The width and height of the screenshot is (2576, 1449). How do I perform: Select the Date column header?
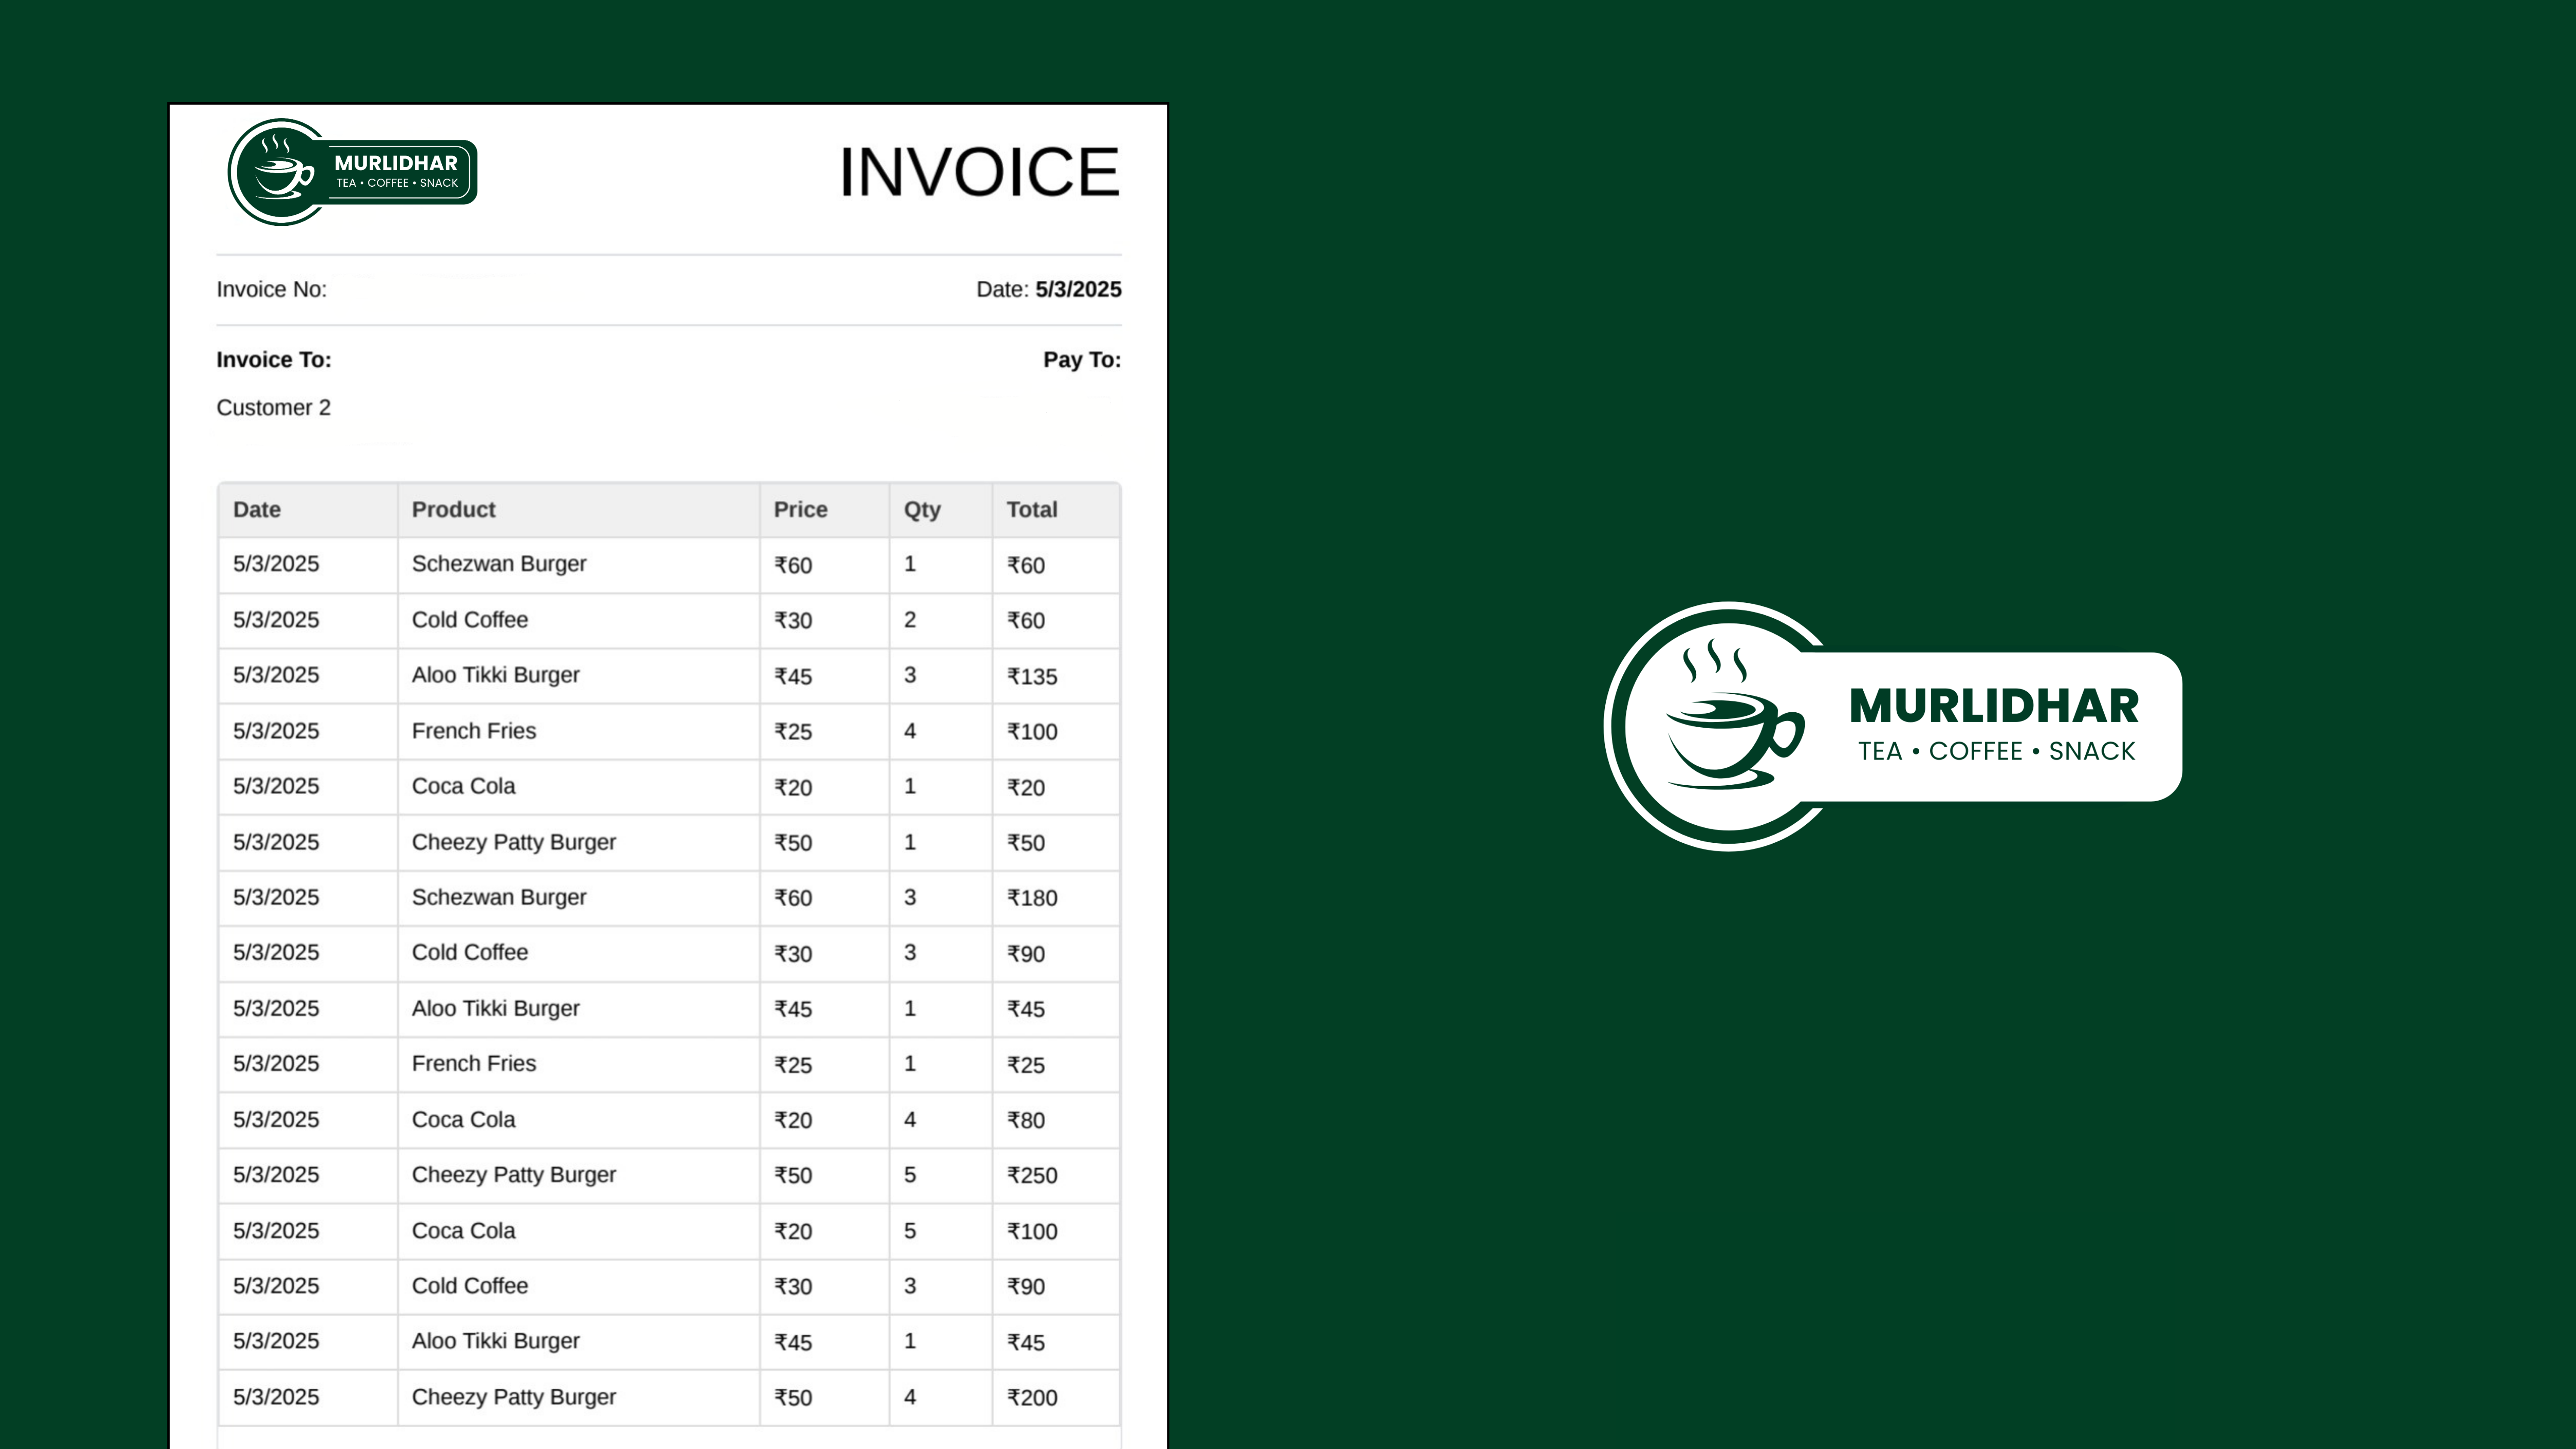pos(256,510)
